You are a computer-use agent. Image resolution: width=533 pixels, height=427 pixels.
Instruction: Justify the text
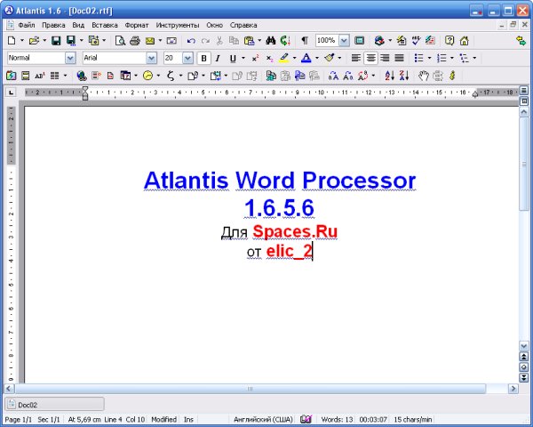pos(399,58)
